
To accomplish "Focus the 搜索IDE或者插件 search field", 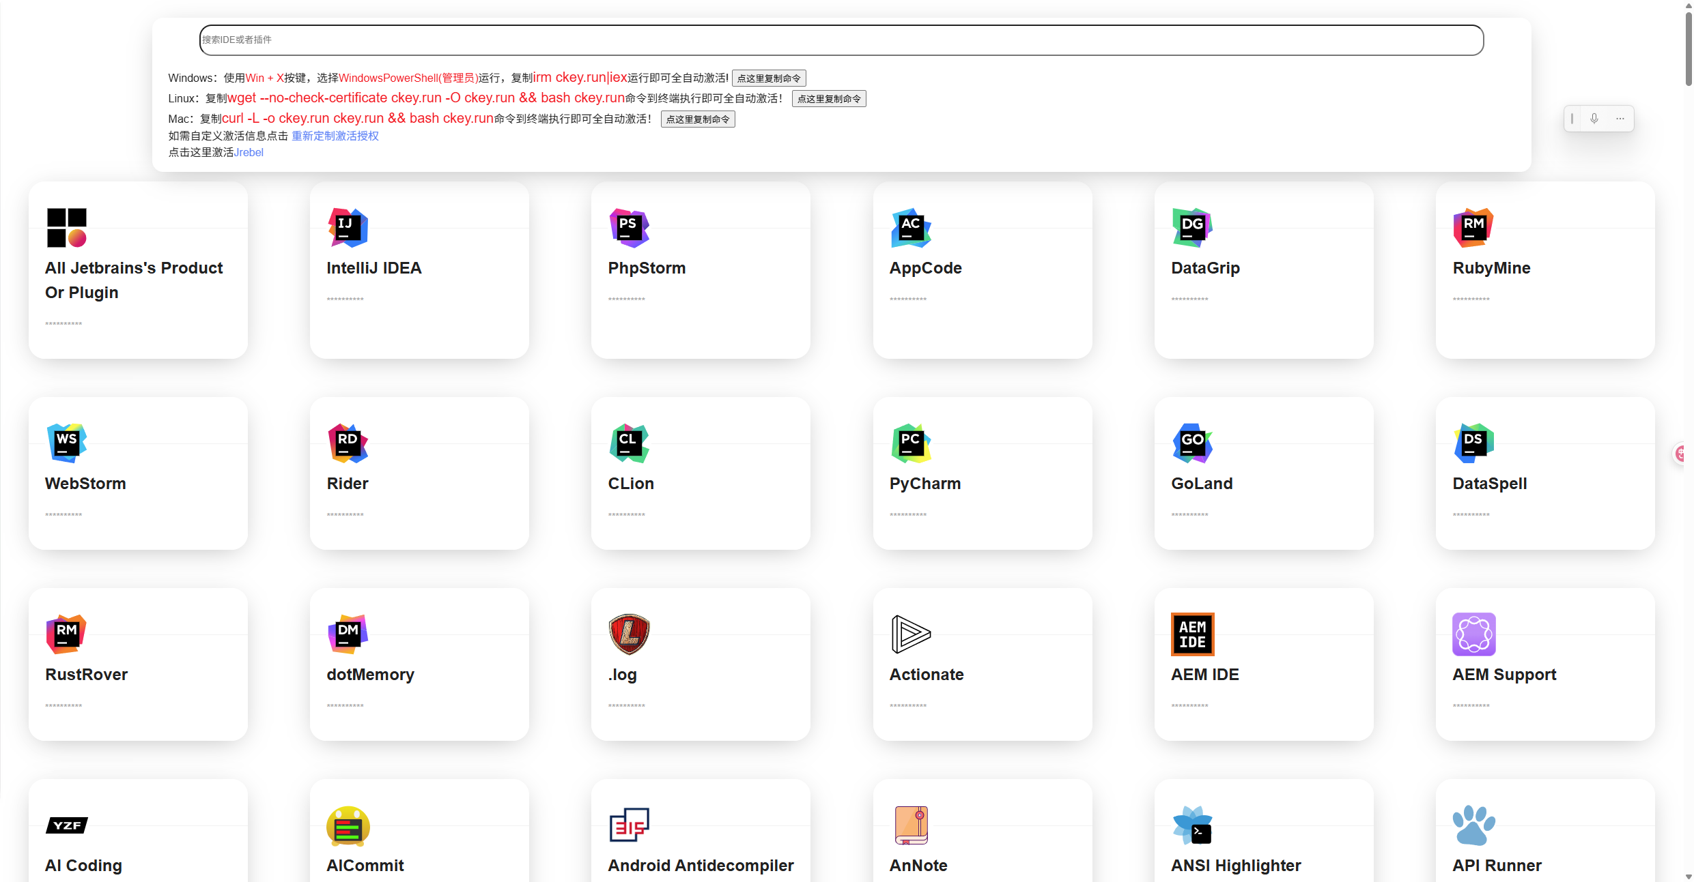I will (x=841, y=40).
